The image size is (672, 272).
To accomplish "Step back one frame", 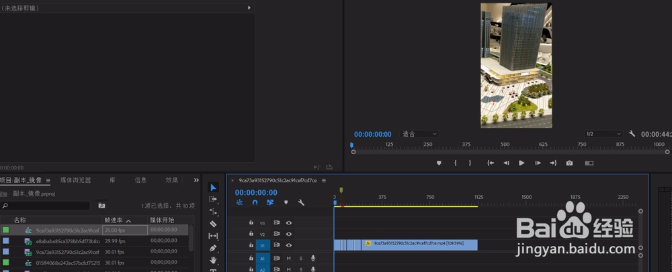I will coord(506,163).
